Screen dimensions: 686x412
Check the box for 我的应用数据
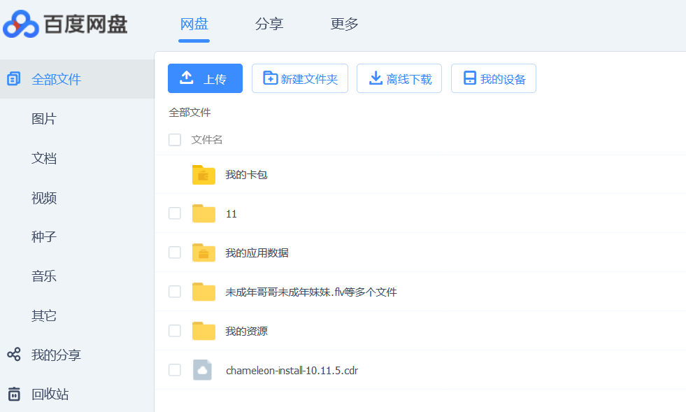click(175, 253)
